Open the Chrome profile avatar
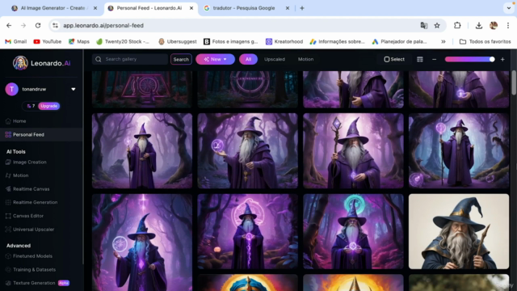The image size is (517, 291). (x=494, y=25)
